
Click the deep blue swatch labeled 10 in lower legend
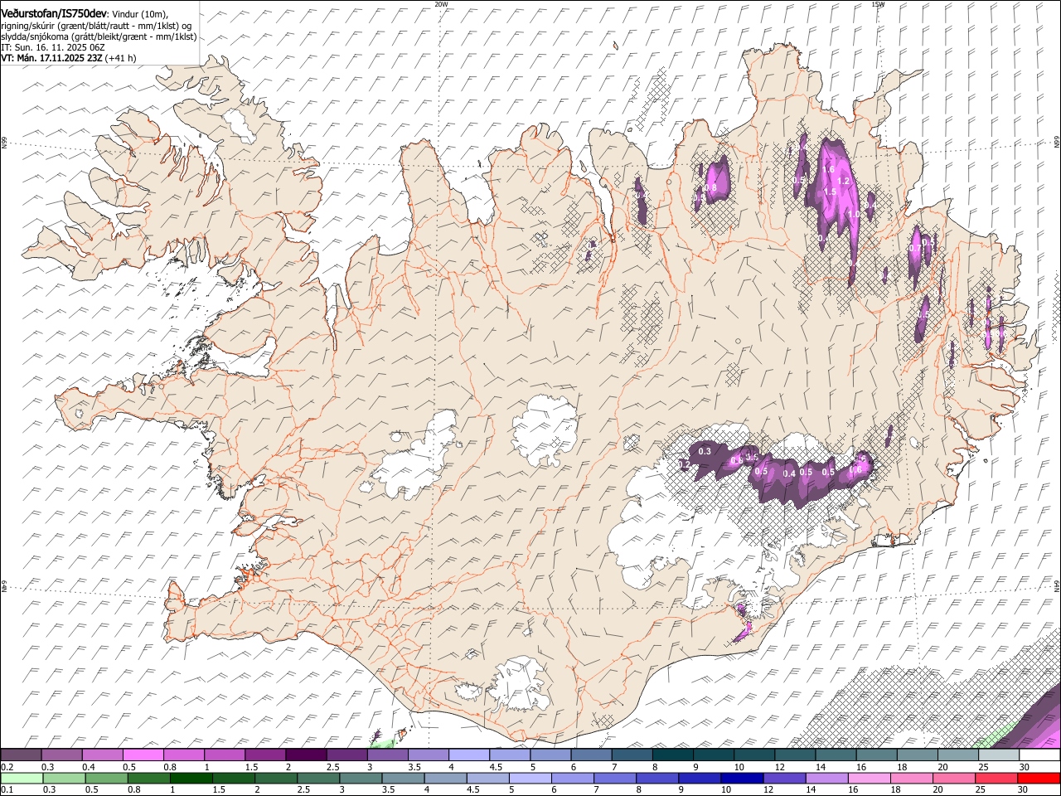(x=741, y=778)
